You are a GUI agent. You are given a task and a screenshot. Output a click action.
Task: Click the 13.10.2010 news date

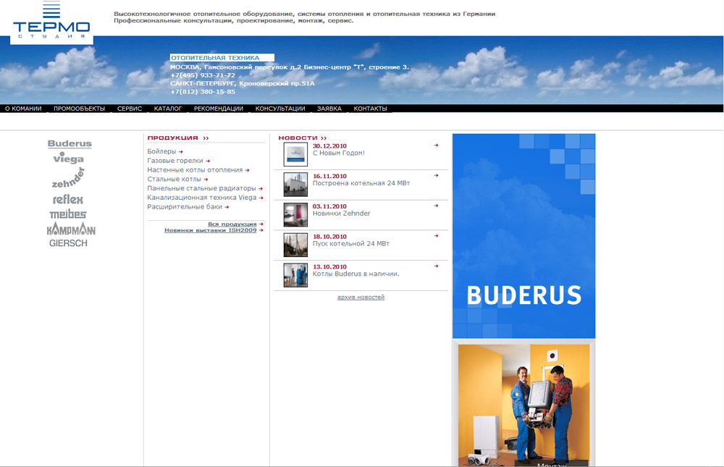tap(329, 266)
